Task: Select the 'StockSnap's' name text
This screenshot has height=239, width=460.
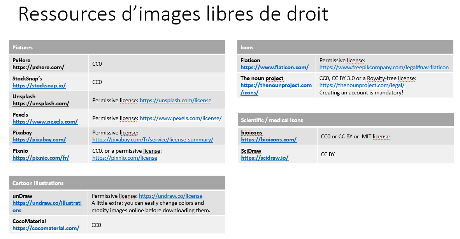Action: pos(27,79)
